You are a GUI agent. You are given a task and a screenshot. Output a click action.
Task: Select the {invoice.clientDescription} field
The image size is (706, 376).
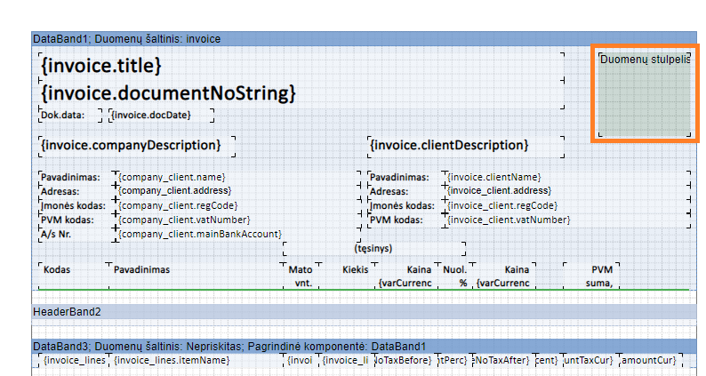(x=449, y=145)
